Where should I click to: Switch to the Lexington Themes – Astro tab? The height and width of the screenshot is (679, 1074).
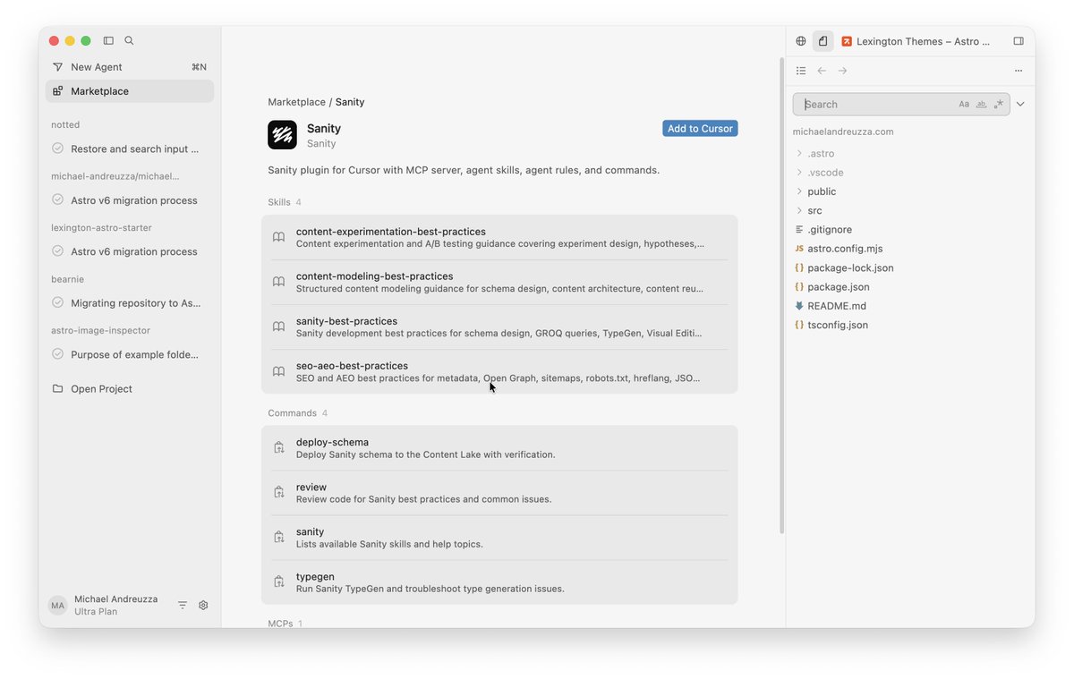coord(916,41)
